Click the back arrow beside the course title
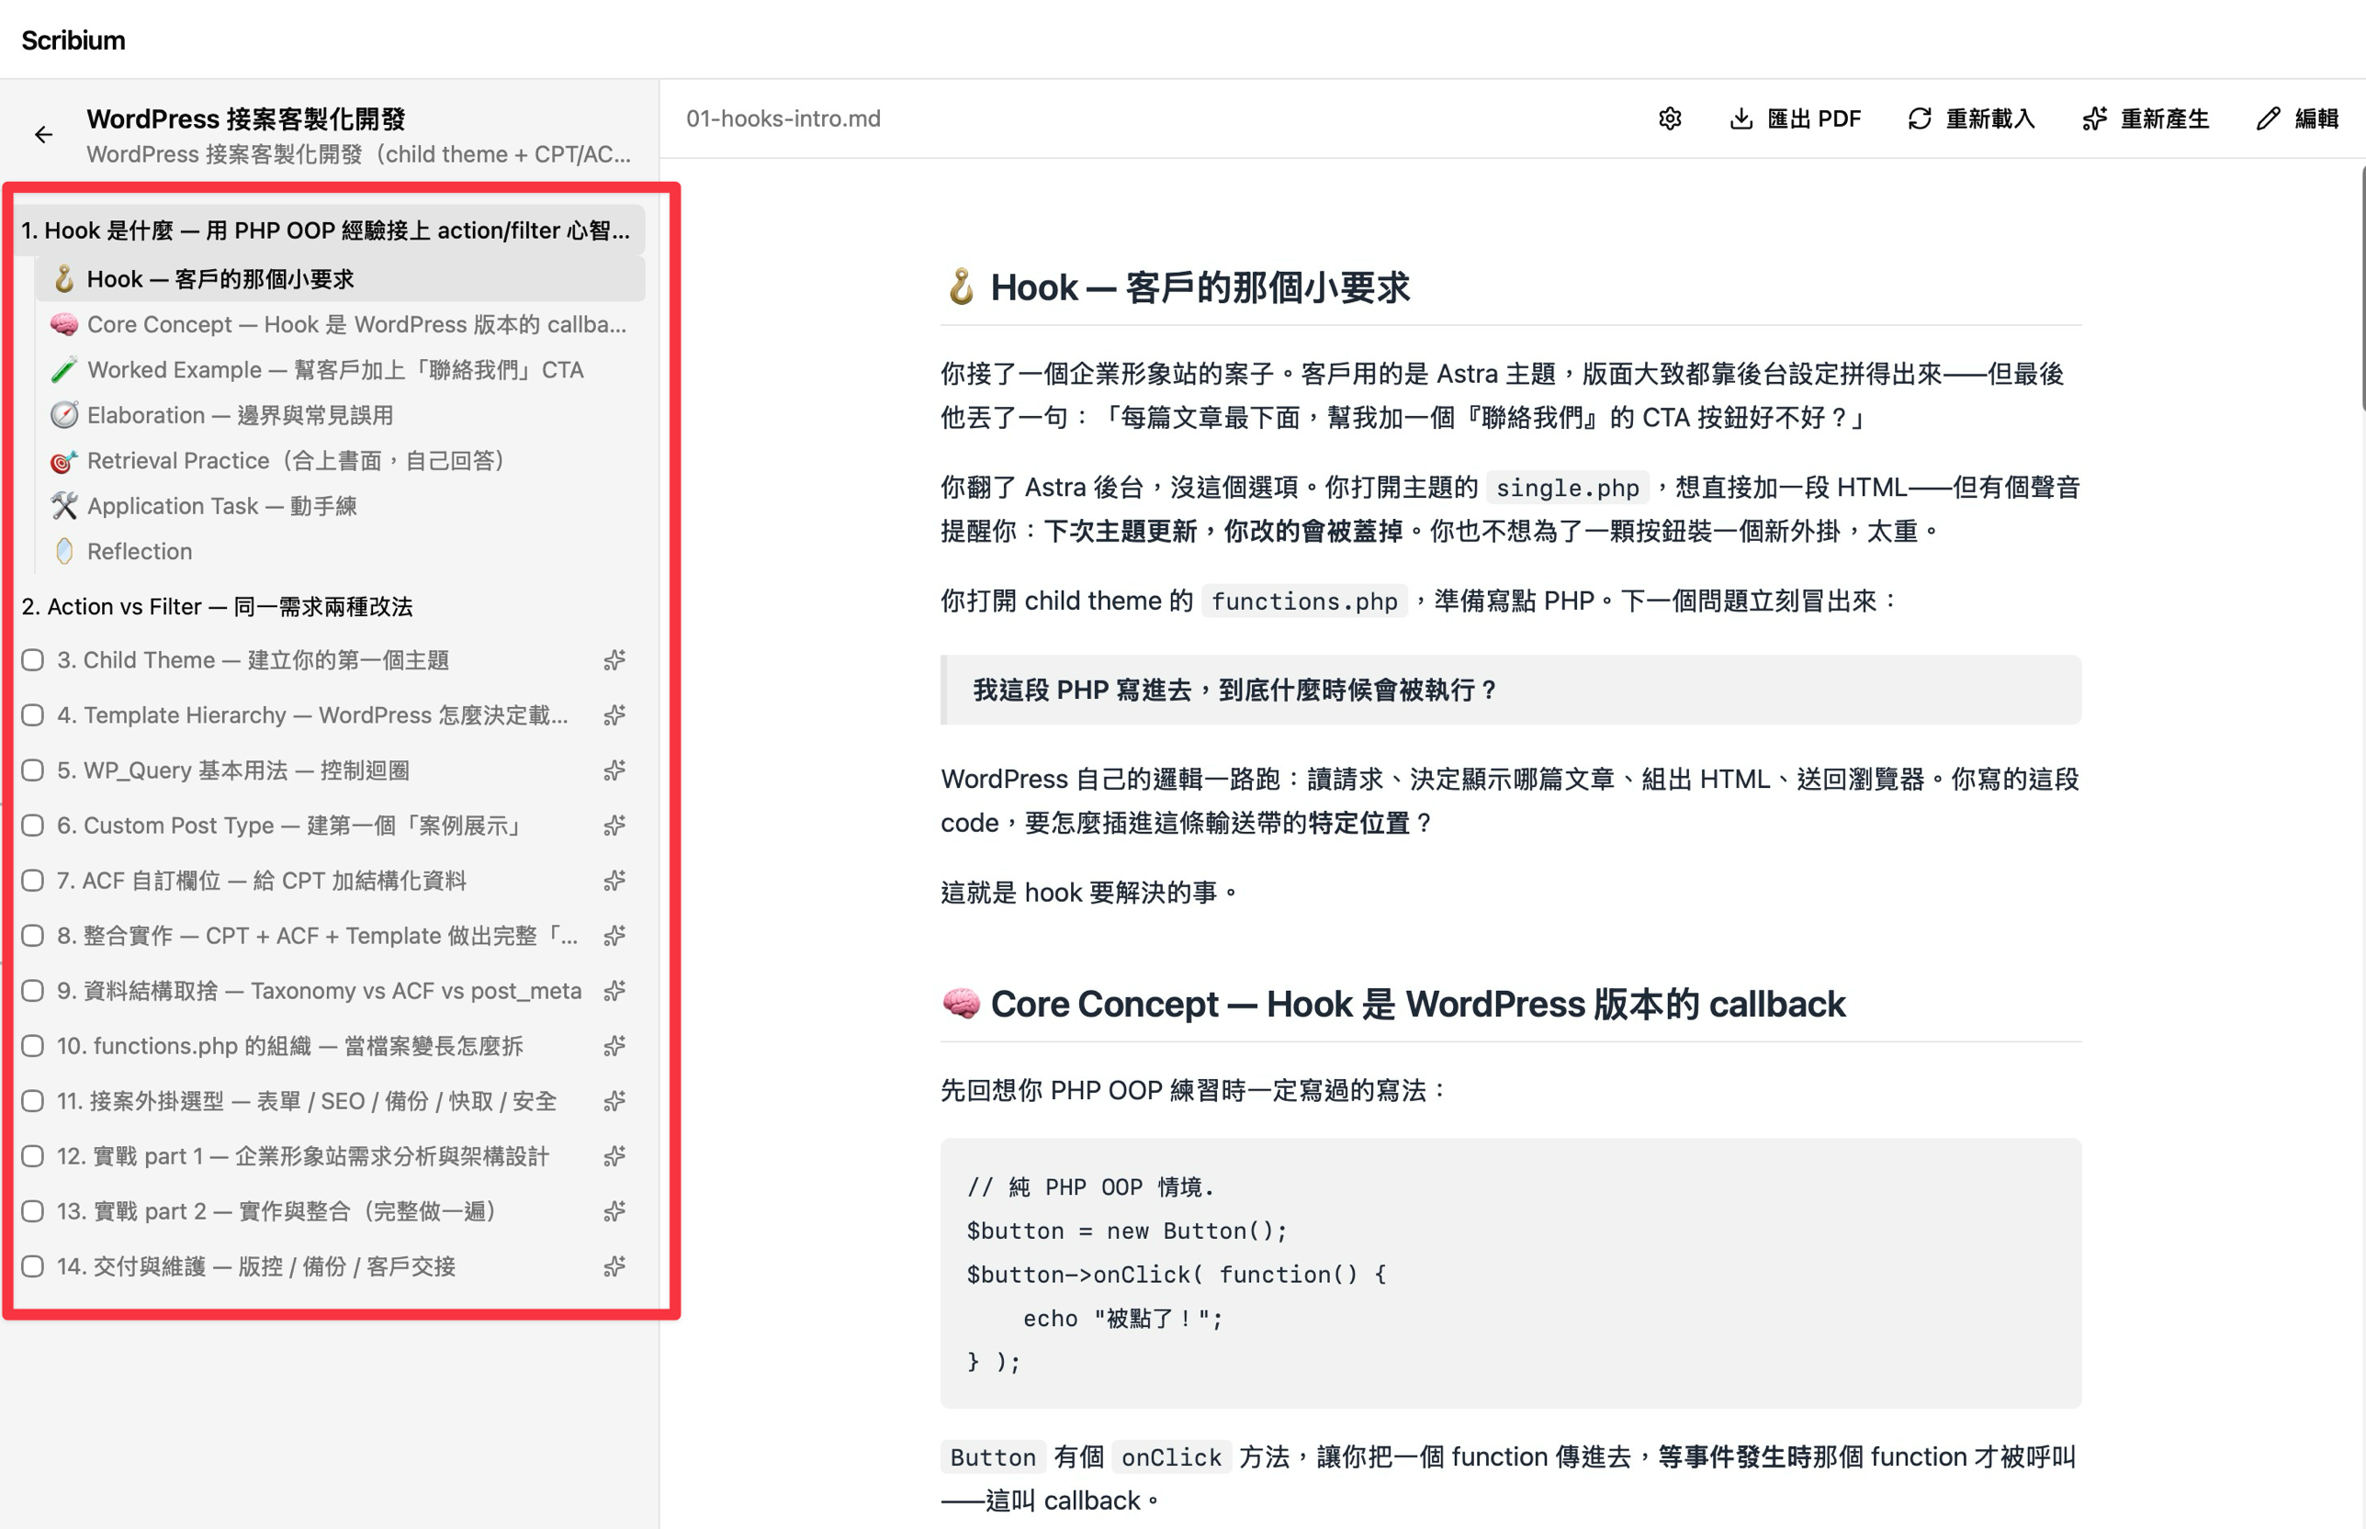The height and width of the screenshot is (1529, 2366). (44, 135)
